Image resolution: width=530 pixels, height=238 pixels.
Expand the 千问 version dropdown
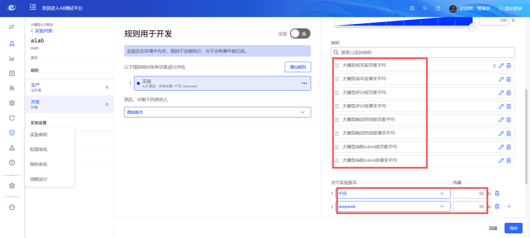pyautogui.click(x=393, y=193)
